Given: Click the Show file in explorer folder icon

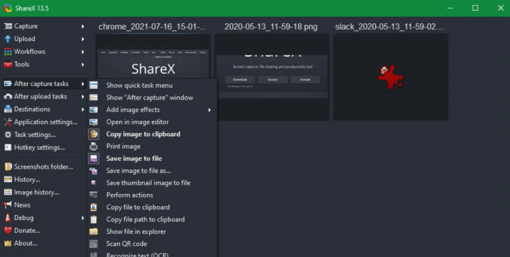Looking at the screenshot, I should tap(94, 231).
